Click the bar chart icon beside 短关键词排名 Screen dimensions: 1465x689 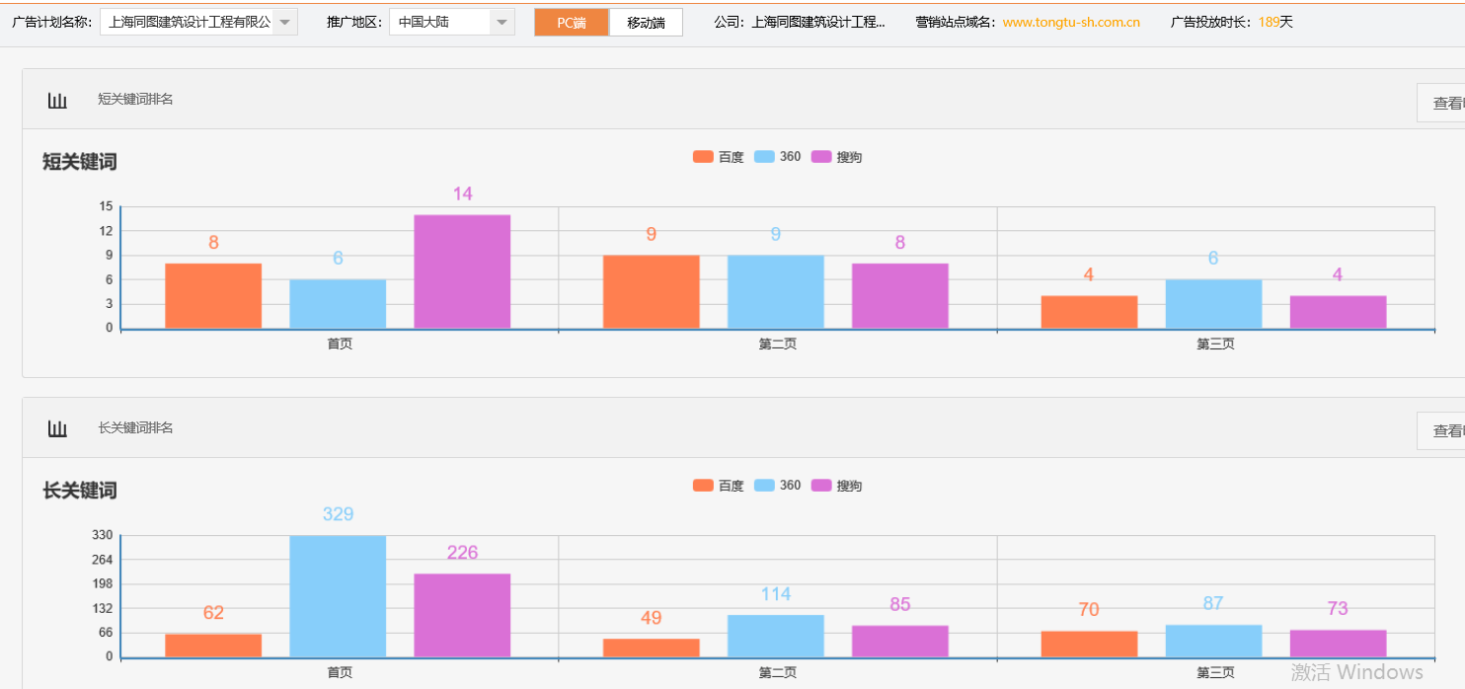(56, 99)
